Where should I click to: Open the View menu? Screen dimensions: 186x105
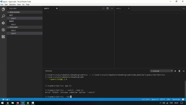(x=19, y=5)
